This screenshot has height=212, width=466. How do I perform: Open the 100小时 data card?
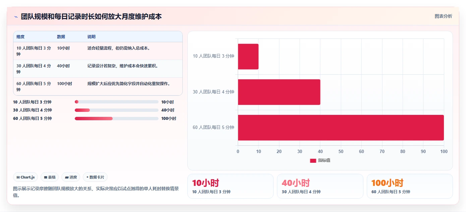point(410,186)
